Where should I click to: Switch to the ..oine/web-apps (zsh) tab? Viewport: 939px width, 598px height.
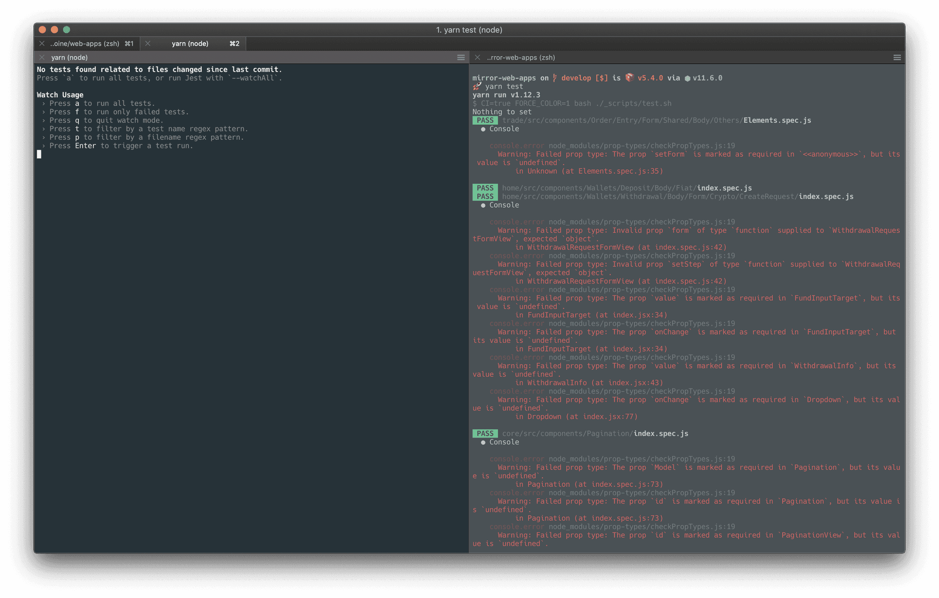pyautogui.click(x=85, y=44)
